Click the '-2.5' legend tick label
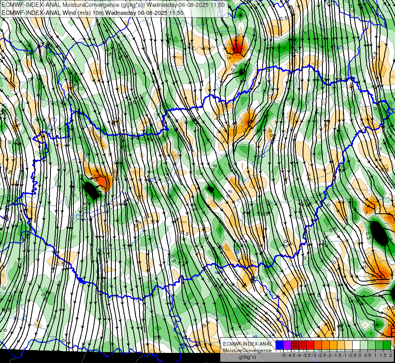Screen dimensions: 395x363 [x=322, y=355]
